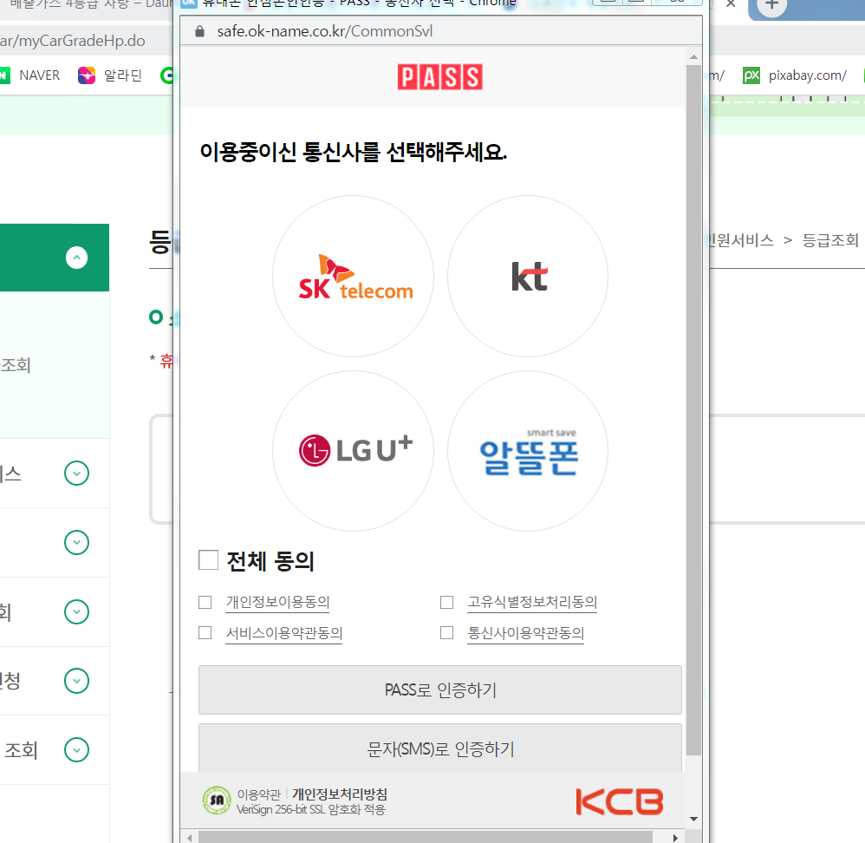Open the NAVER bookmark
Image resolution: width=865 pixels, height=843 pixels.
tap(30, 75)
